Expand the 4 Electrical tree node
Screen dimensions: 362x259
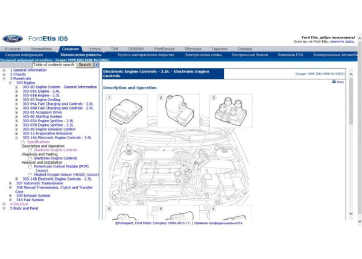pos(4,204)
